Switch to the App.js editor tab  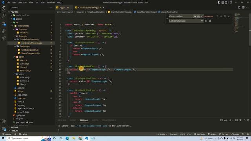tap(62, 7)
